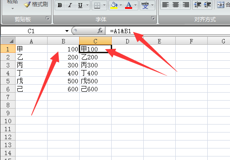The image size is (230, 160).
Task: Click cell with value 600
Action: 63,89
